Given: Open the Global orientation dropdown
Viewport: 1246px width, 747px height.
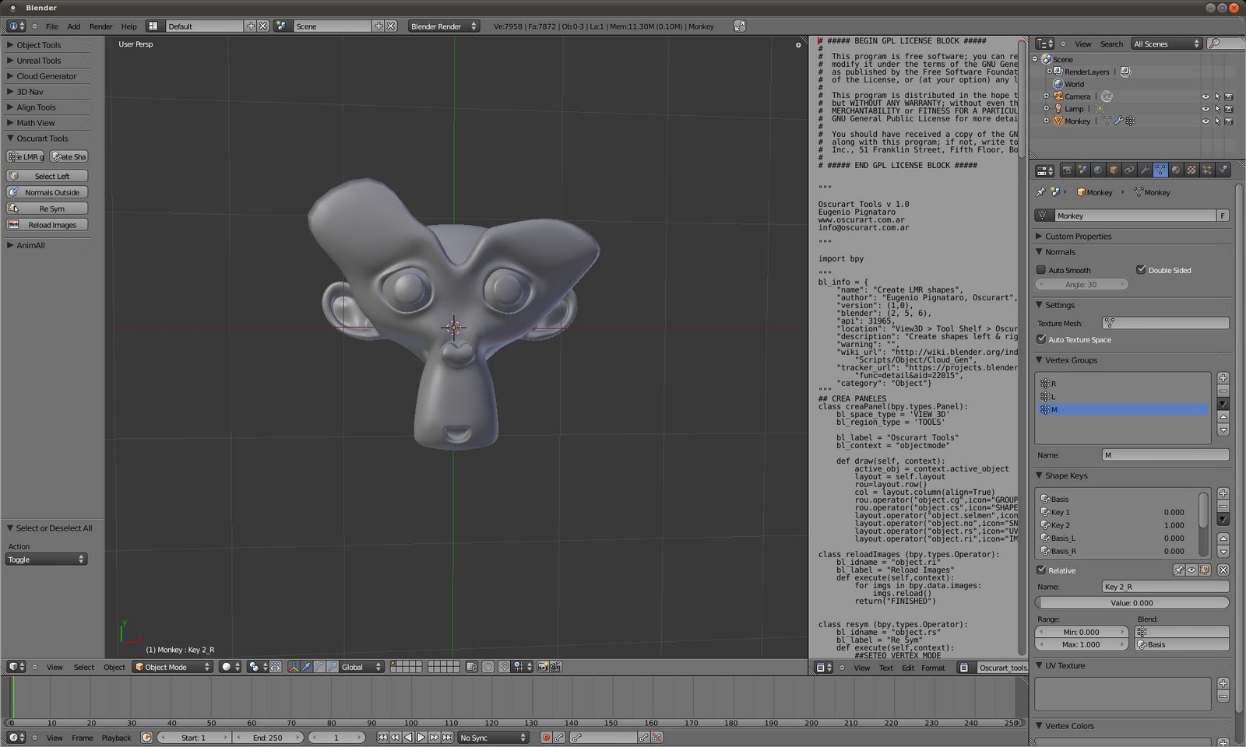Looking at the screenshot, I should (362, 667).
